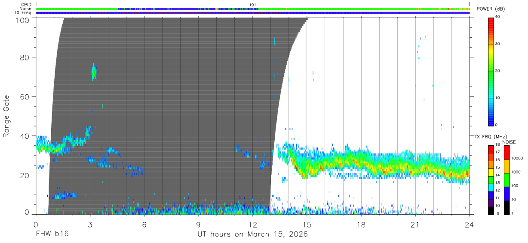Click the orange segment of noise color bar
This screenshot has height=243, width=528.
pos(506,166)
